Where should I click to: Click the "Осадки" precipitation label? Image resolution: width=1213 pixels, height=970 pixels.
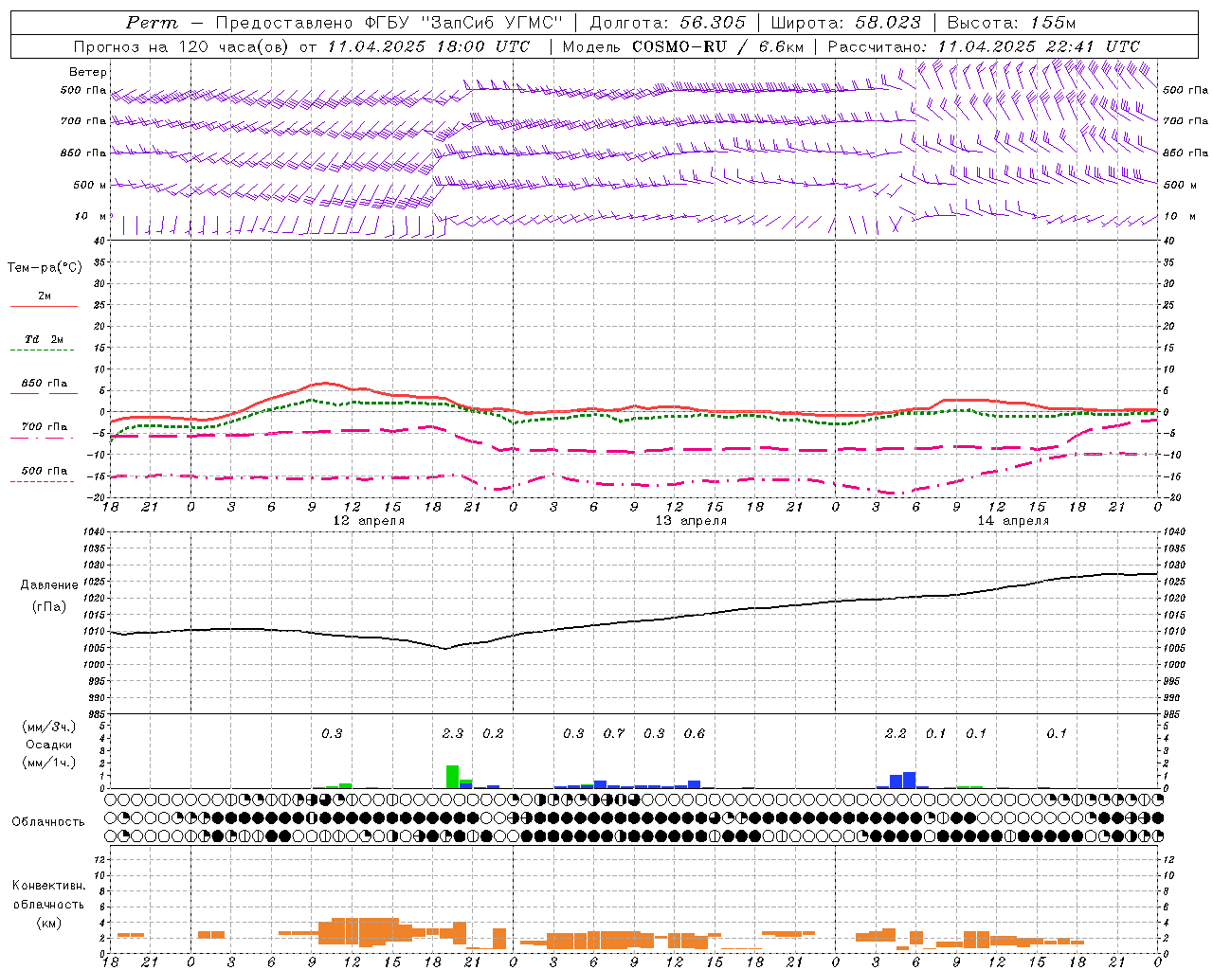pyautogui.click(x=49, y=745)
